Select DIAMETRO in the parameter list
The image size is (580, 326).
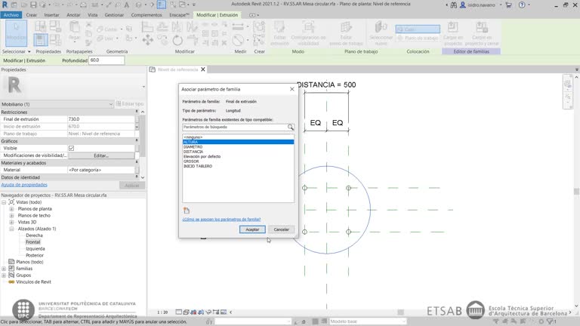pyautogui.click(x=193, y=146)
